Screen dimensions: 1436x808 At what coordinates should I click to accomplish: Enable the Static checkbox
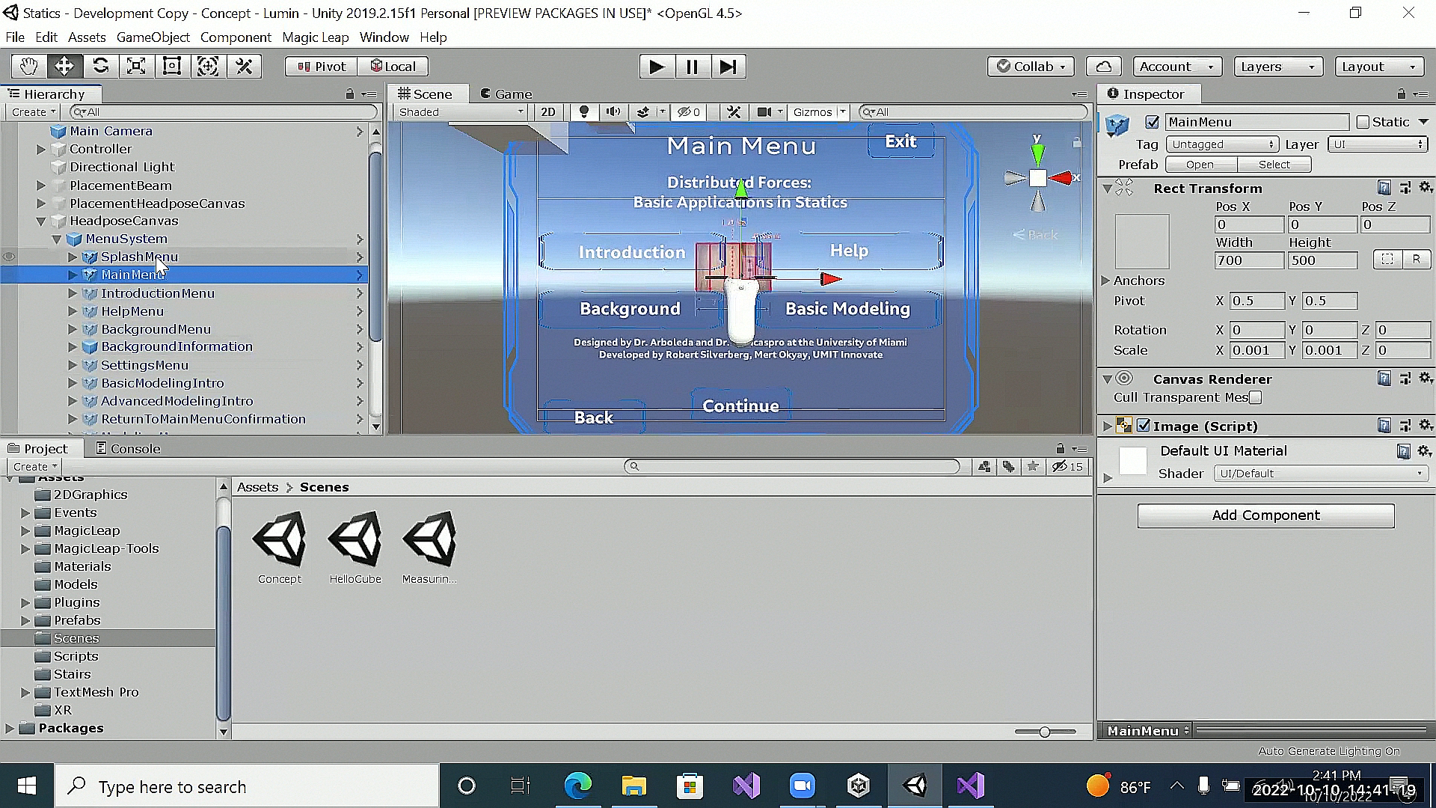pos(1363,122)
